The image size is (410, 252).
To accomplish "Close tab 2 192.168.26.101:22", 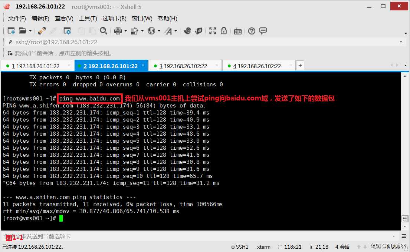I will coord(143,65).
